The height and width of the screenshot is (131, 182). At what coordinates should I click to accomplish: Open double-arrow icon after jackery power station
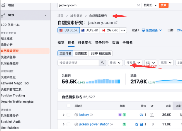[x=112, y=124]
